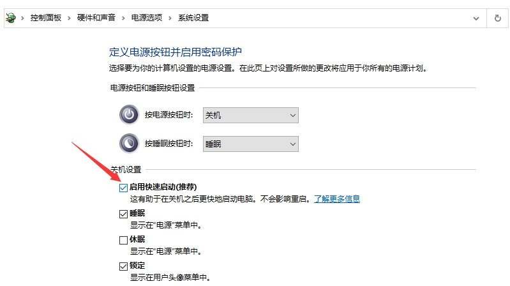Uncheck the 锁定 checkbox
The width and height of the screenshot is (510, 286).
(x=123, y=266)
